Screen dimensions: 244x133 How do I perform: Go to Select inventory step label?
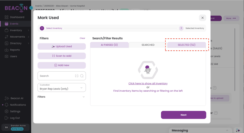[x=54, y=28]
